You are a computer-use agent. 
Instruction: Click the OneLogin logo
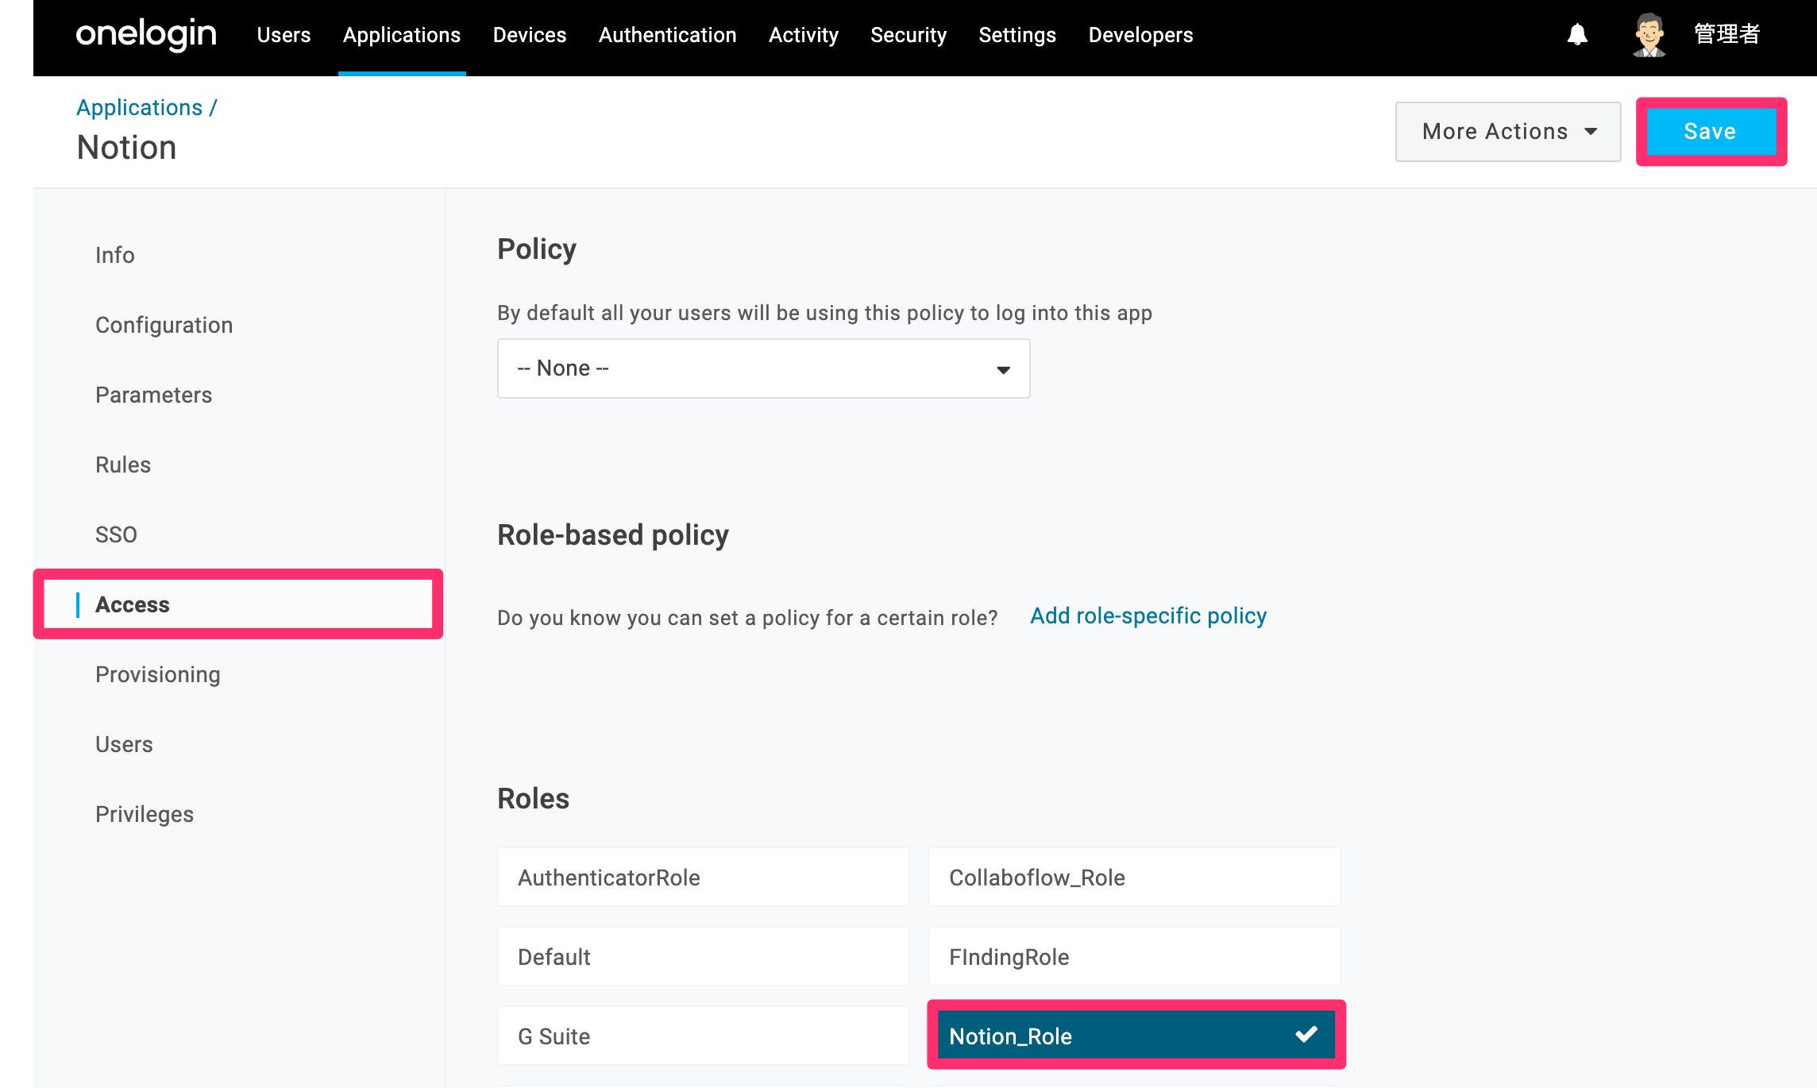(x=146, y=35)
